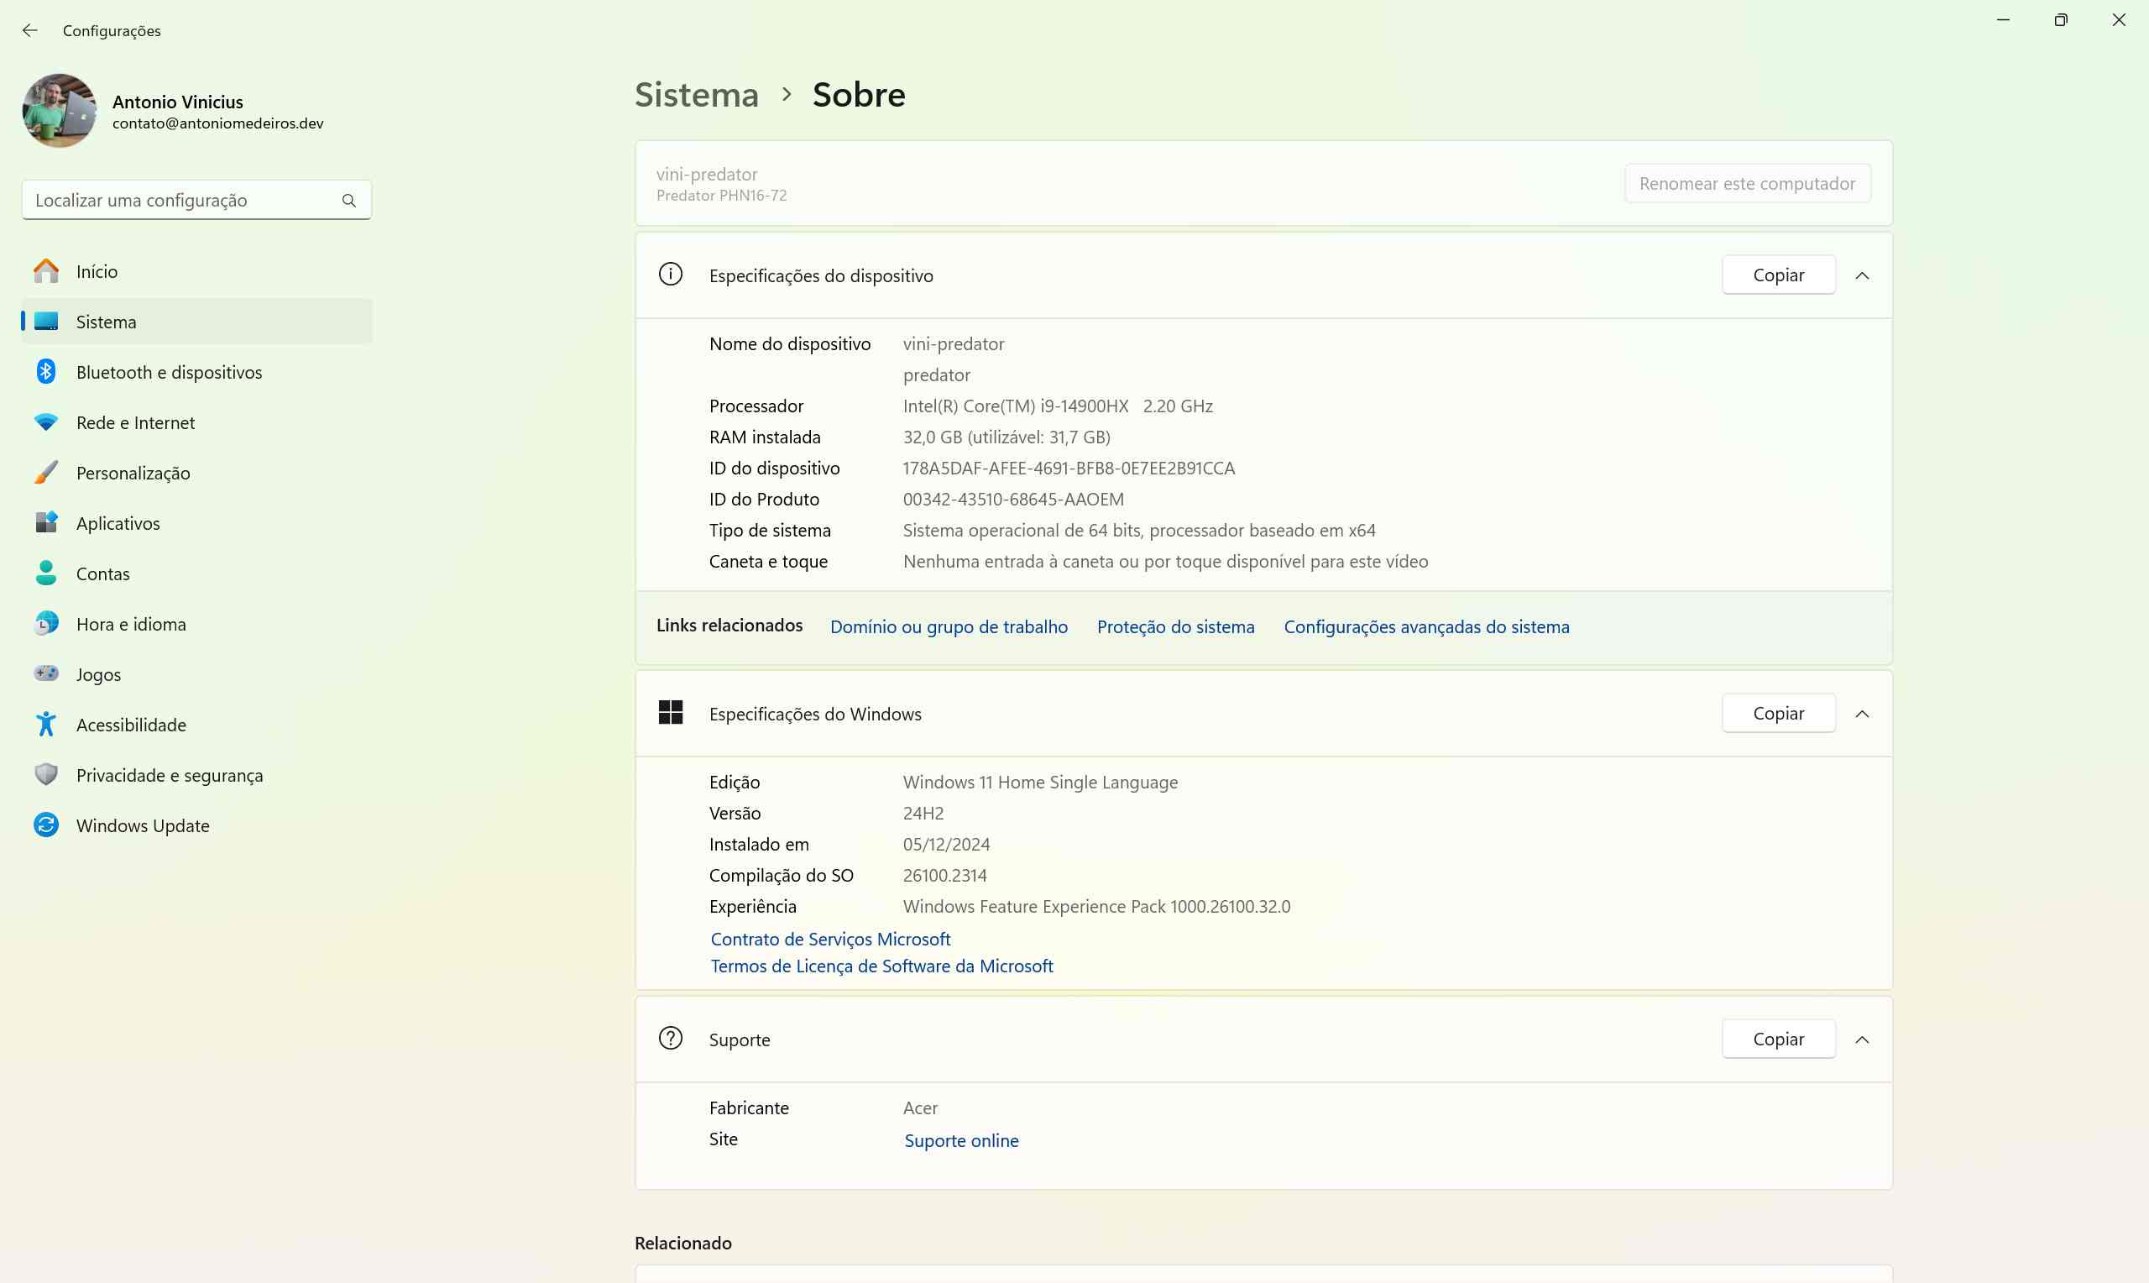Click the Rede e Internet wifi icon
The width and height of the screenshot is (2149, 1283).
coord(47,422)
